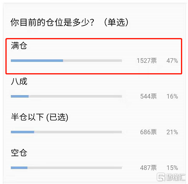Click the 空仓 progress bar
This screenshot has width=188, height=184.
(x=66, y=168)
